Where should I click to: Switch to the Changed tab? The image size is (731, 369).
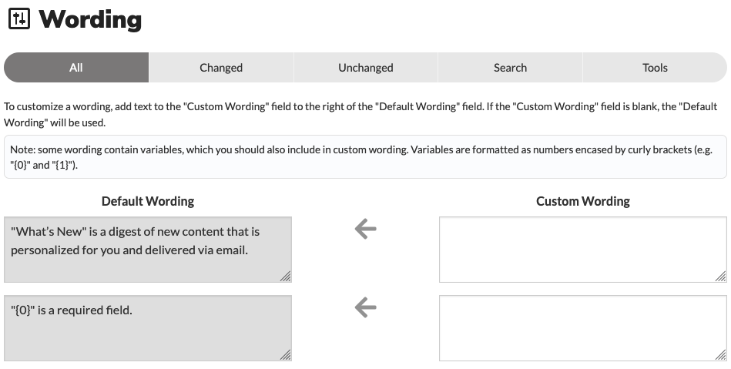click(221, 68)
